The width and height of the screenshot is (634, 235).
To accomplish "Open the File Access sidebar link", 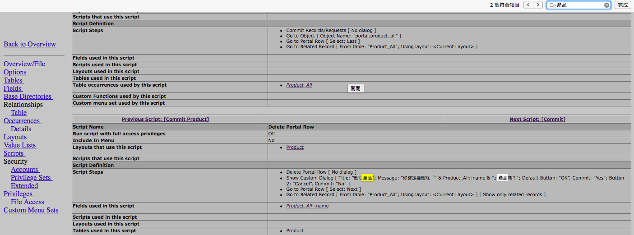I will point(28,202).
